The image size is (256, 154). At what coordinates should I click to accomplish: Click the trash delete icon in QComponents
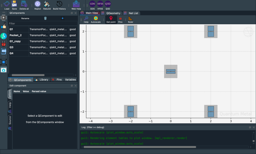tap(45, 18)
